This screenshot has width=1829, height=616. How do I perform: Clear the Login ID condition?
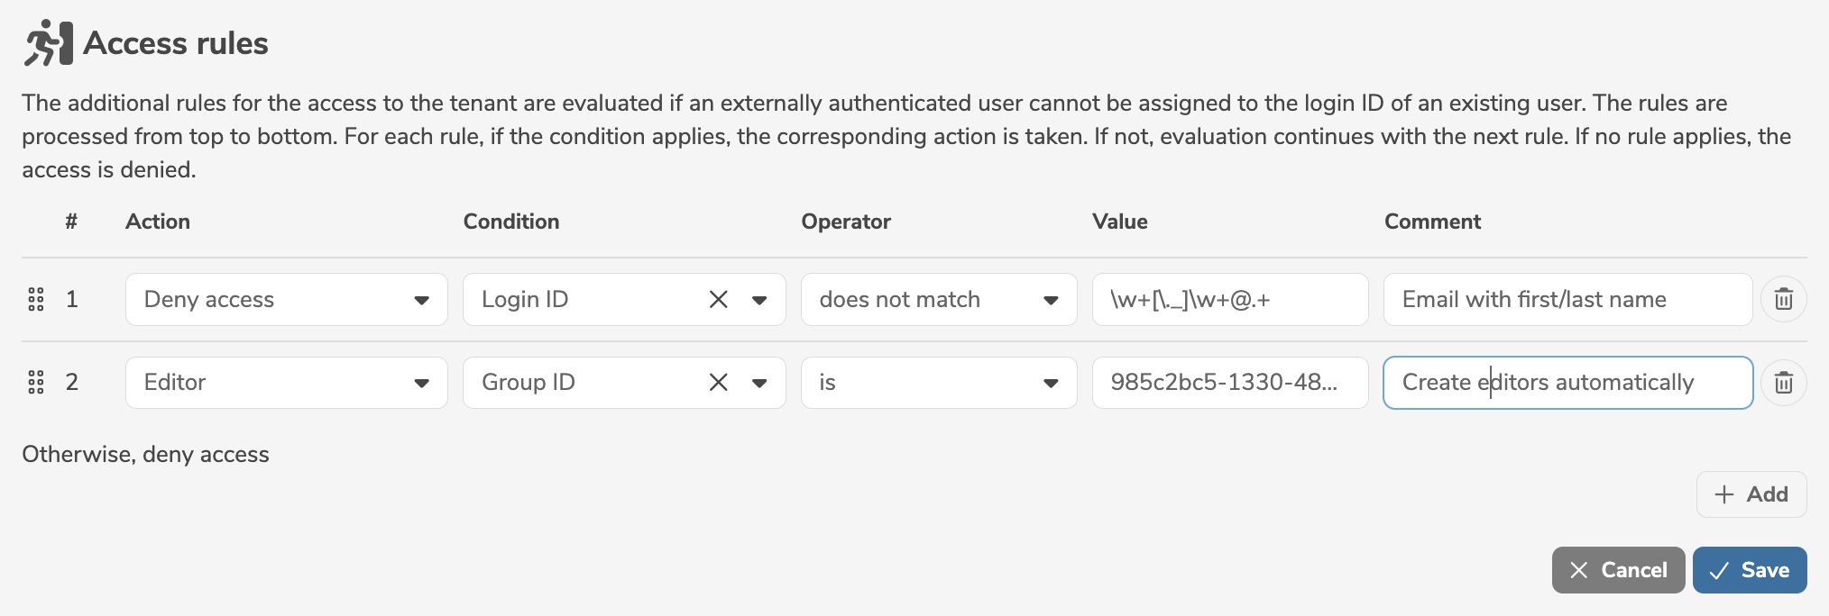point(718,299)
